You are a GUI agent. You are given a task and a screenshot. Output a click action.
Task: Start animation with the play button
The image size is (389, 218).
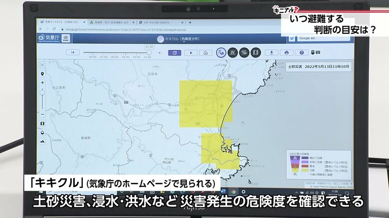[x=191, y=53]
